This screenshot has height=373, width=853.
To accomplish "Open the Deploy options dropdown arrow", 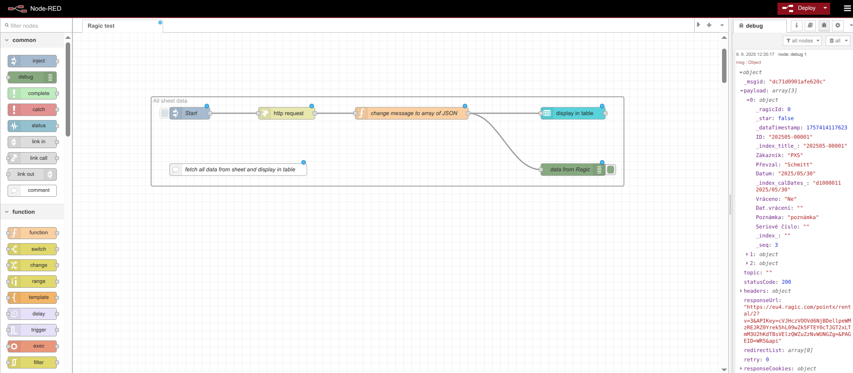I will pos(825,8).
